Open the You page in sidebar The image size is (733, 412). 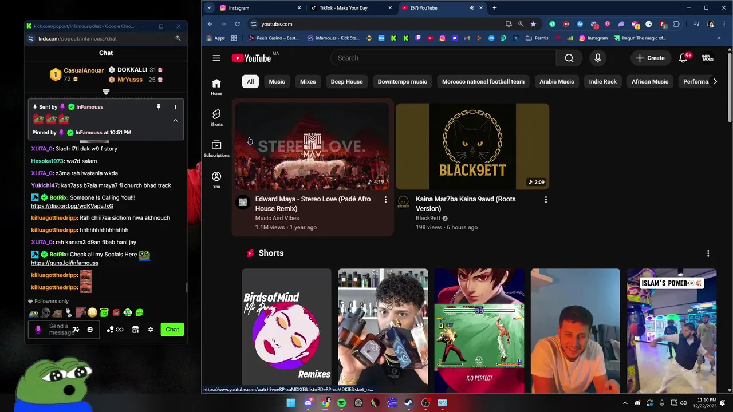216,180
